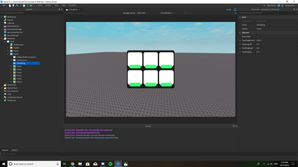Expand the PaddingBottom property

pyautogui.click(x=240, y=40)
